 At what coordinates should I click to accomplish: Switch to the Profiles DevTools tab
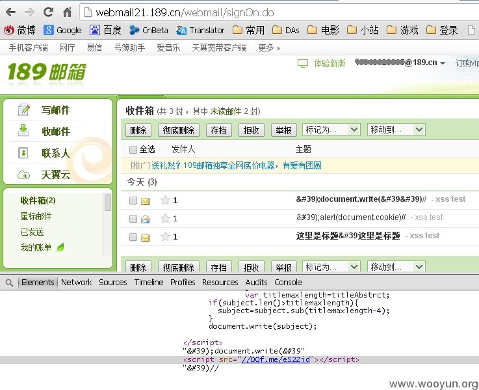183,282
